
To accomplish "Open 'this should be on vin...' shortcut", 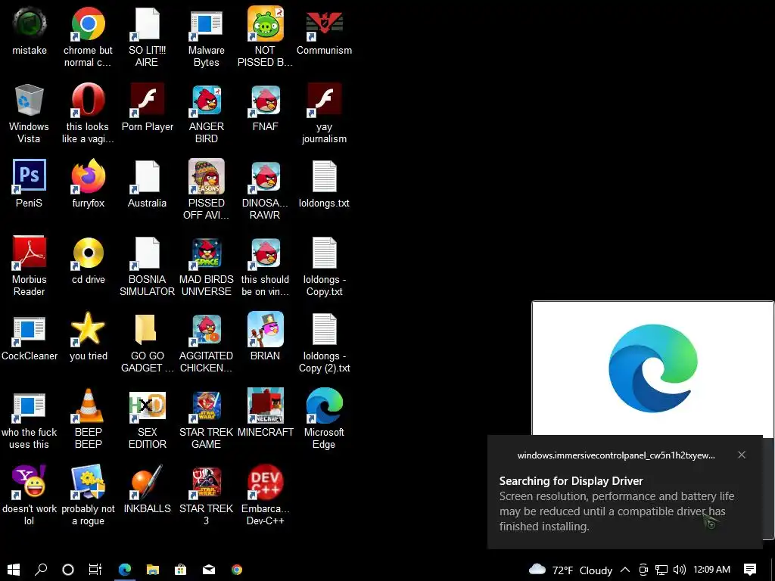I will coord(265,266).
